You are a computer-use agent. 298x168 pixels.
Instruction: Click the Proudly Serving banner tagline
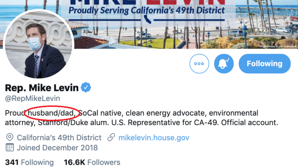pos(147,9)
